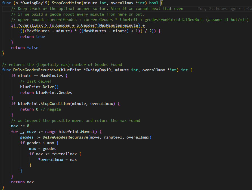252x190 pixels.
Task: Click the '// negate' comment
Action: (51, 109)
